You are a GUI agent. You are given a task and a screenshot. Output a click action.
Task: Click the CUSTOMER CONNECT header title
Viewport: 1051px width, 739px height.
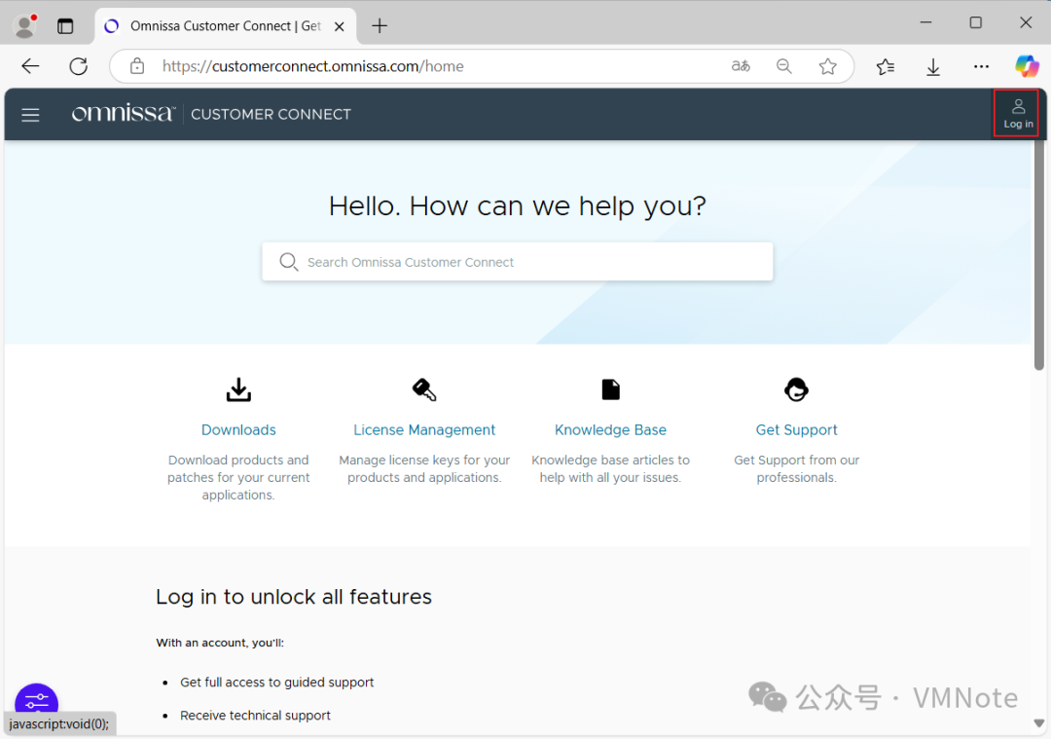(271, 114)
